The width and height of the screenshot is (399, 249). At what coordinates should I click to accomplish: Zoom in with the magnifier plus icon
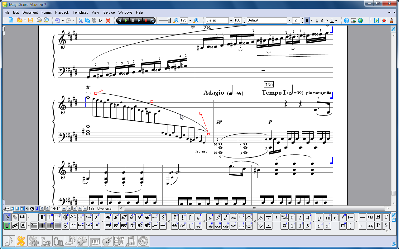196,21
